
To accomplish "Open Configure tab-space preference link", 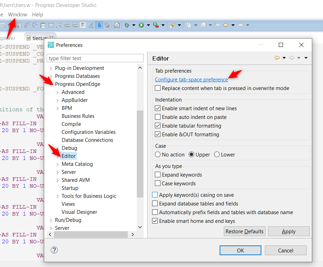I will tap(191, 80).
